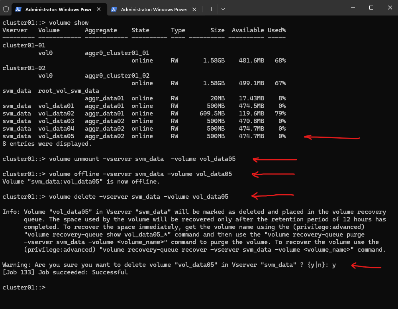Click the PowerShell icon on the first tab
This screenshot has width=398, height=309.
point(18,9)
